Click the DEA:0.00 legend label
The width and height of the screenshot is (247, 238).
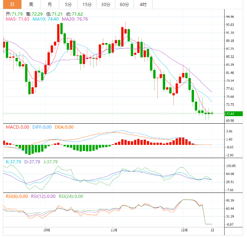point(64,127)
